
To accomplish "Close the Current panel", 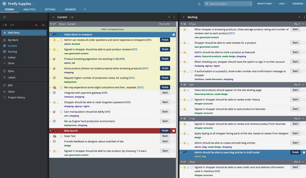I will [x=53, y=17].
